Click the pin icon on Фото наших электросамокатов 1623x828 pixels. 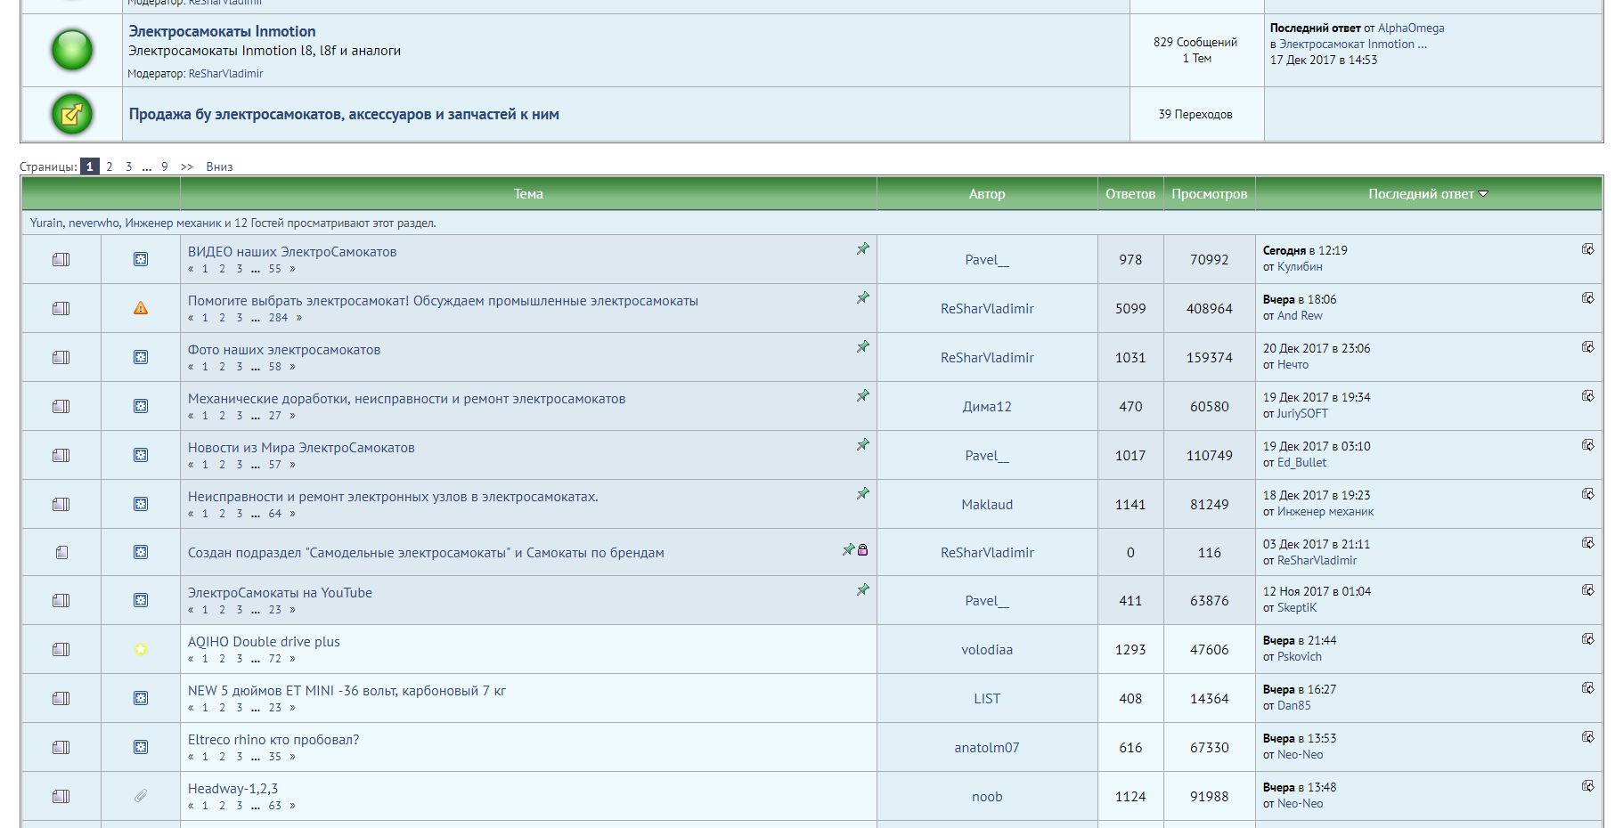[862, 347]
